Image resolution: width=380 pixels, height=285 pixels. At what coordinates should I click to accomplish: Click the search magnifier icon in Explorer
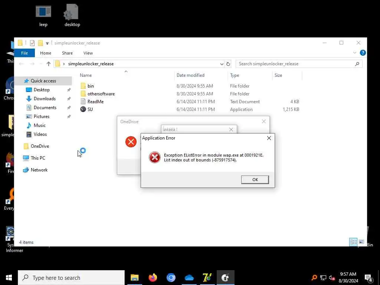coord(357,64)
